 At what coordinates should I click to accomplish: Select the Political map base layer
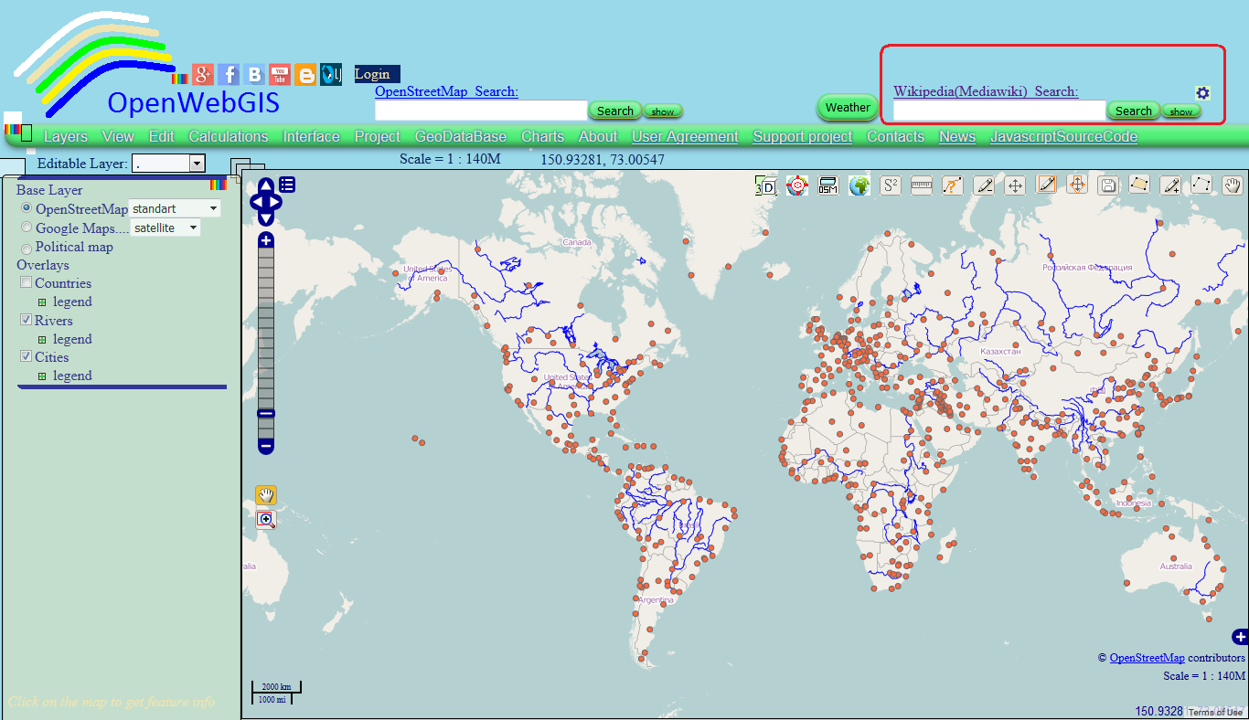[26, 248]
